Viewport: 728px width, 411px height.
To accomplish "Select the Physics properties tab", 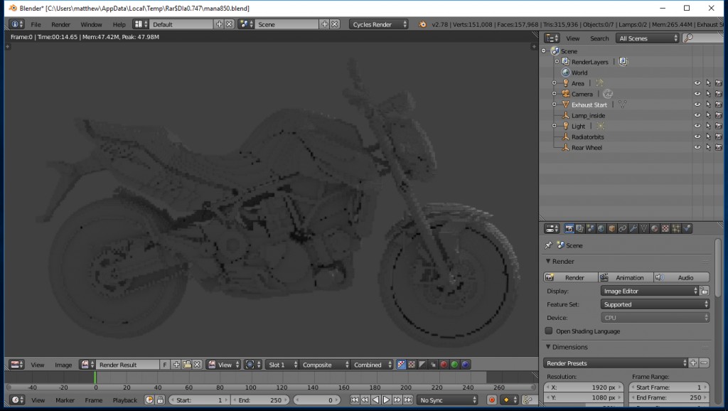I will pos(686,228).
